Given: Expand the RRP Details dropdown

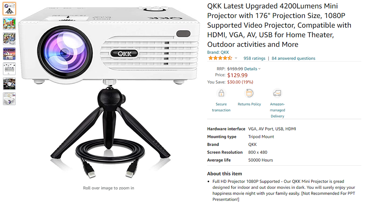Looking at the screenshot, I should pos(252,69).
